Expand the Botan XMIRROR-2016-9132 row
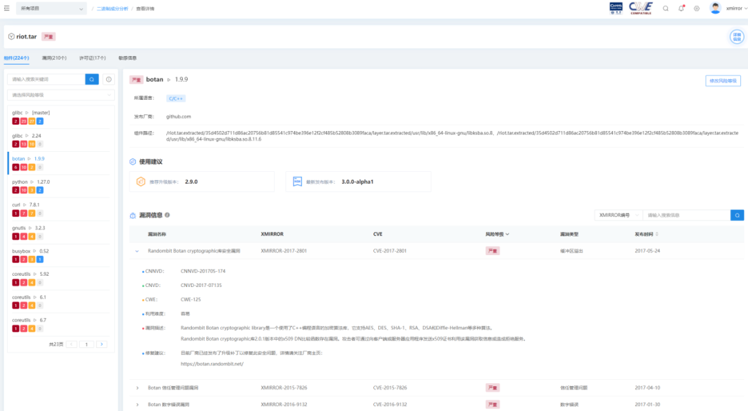 [x=137, y=405]
